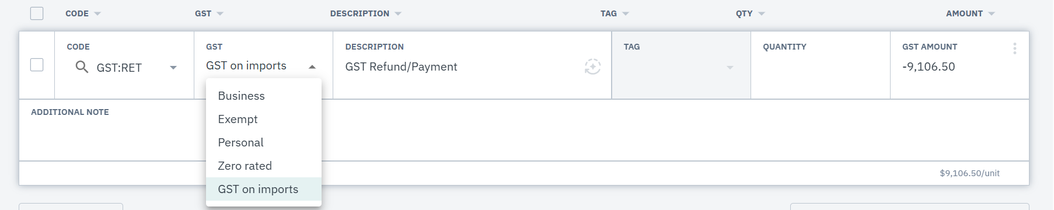This screenshot has width=1054, height=210.
Task: Collapse the GST on imports dropdown
Action: 312,67
